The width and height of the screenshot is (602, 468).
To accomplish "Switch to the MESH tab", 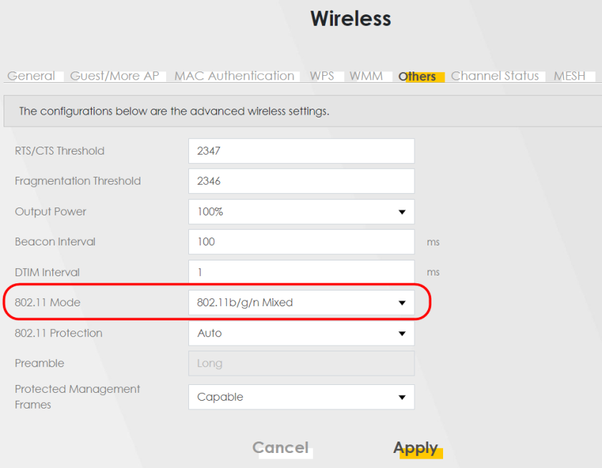I will [570, 76].
